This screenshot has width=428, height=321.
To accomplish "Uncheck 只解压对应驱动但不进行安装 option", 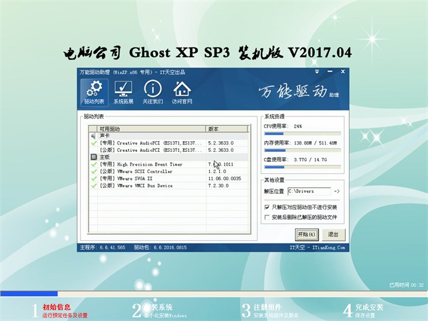I will (267, 207).
